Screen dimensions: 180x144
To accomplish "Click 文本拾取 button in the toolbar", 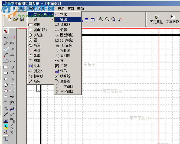I will [172, 19].
